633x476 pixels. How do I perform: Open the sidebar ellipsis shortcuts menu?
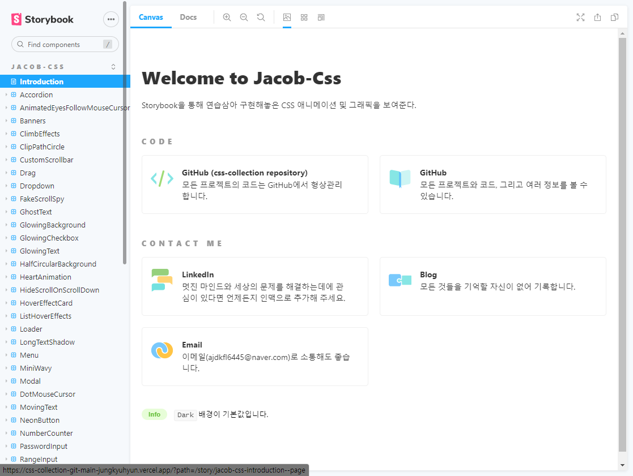(x=111, y=19)
